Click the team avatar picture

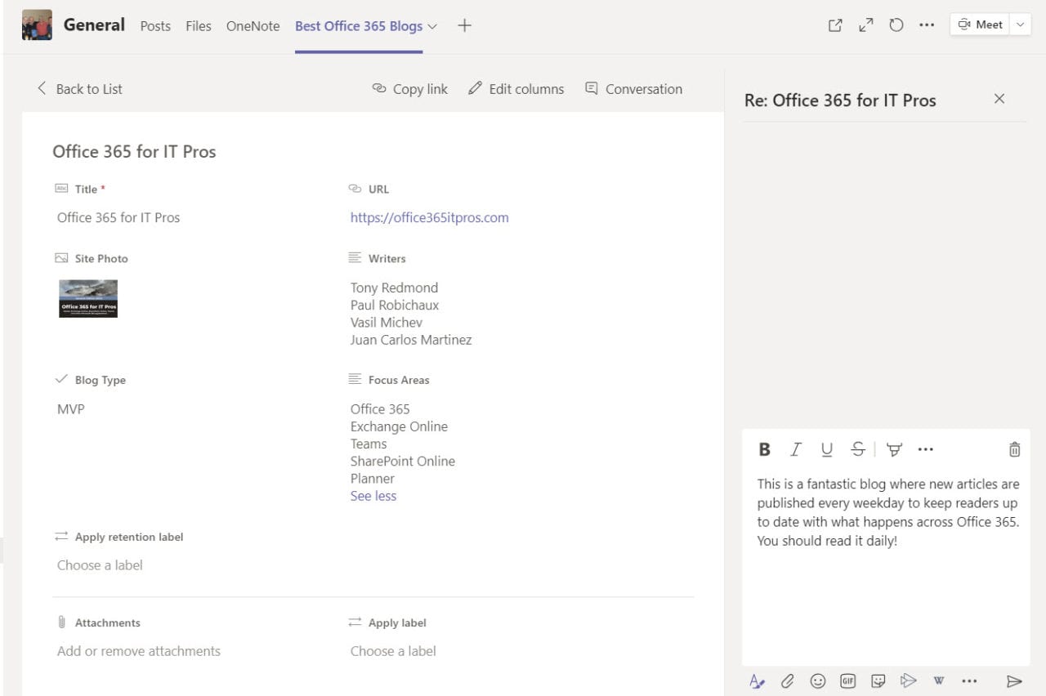pyautogui.click(x=37, y=25)
